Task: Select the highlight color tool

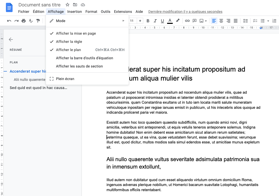Action: click(178, 21)
